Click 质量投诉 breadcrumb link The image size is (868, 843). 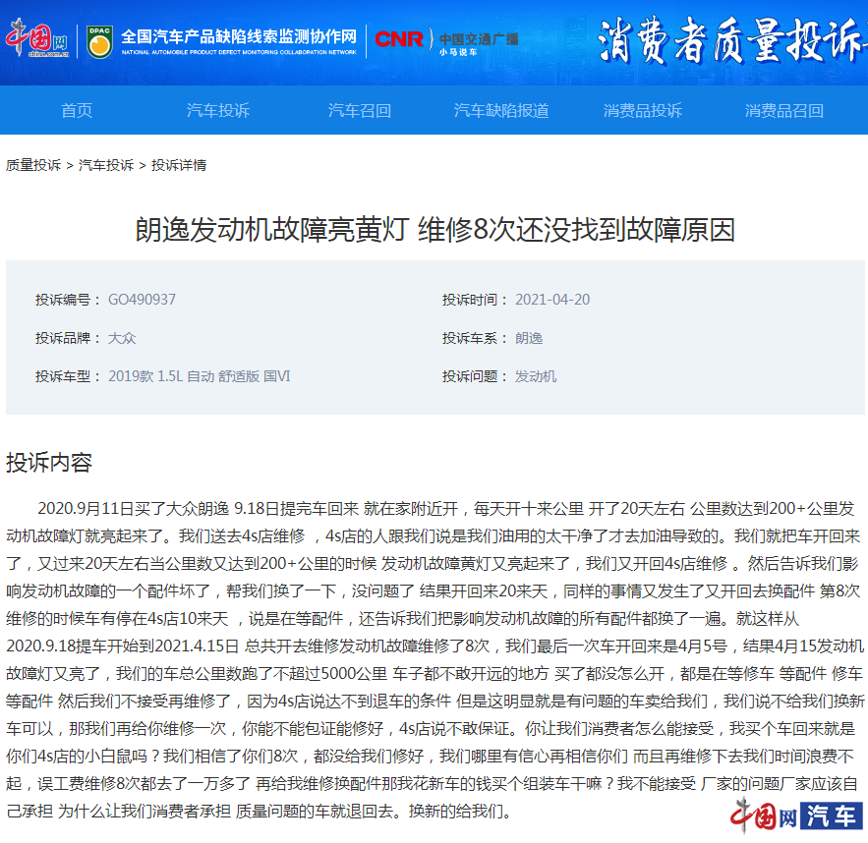[x=33, y=165]
